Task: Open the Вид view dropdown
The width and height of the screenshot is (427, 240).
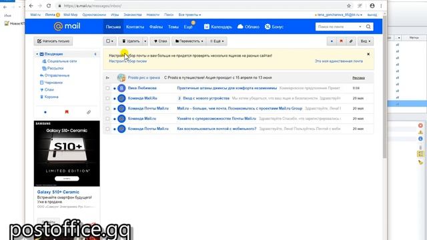Action: coord(365,41)
